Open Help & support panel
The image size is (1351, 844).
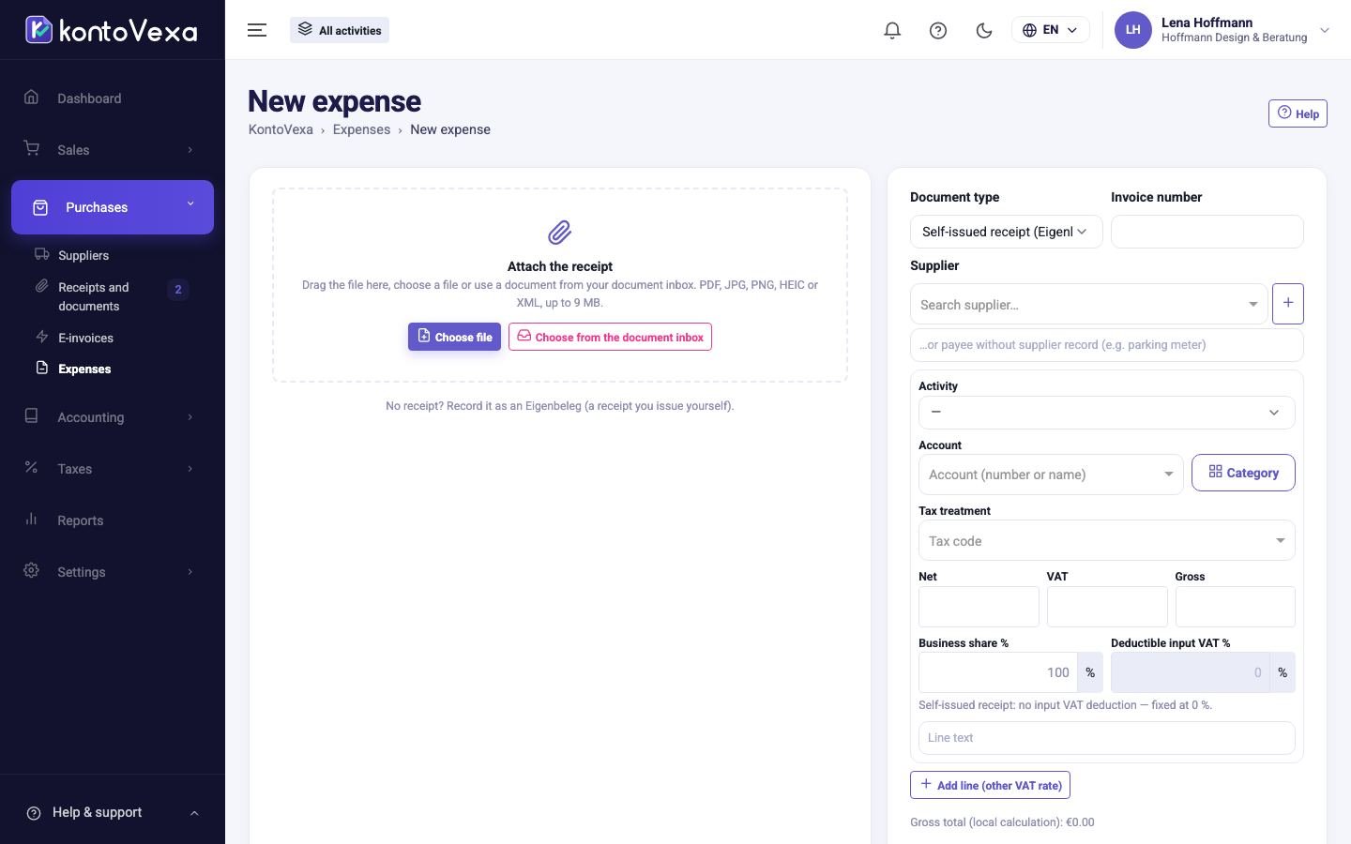coord(113,812)
